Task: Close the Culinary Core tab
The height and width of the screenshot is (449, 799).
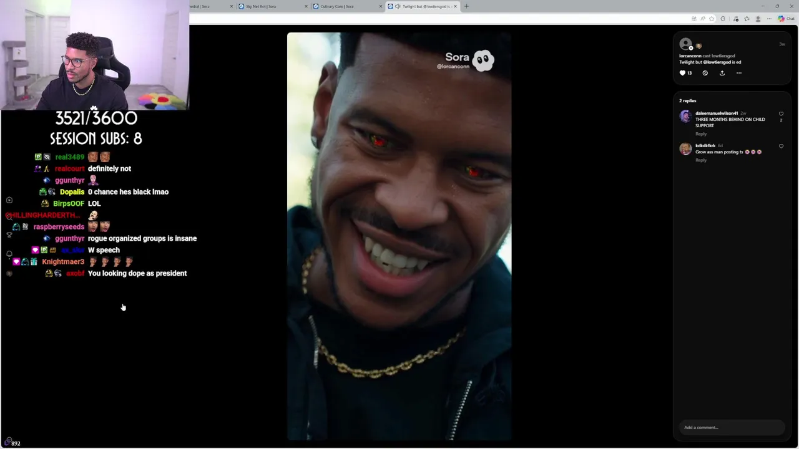Action: click(381, 6)
